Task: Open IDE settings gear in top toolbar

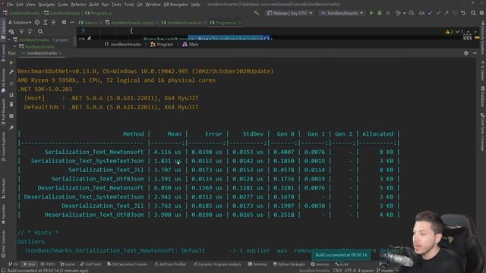Action: [481, 14]
